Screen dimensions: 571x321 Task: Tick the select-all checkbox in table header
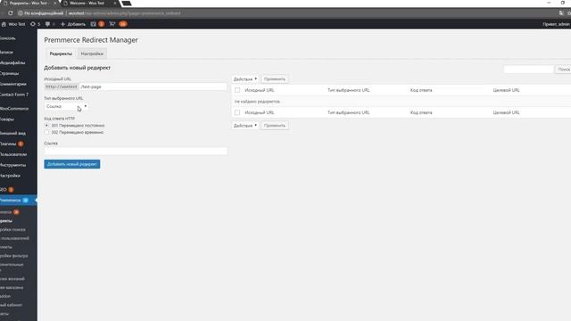tap(237, 90)
